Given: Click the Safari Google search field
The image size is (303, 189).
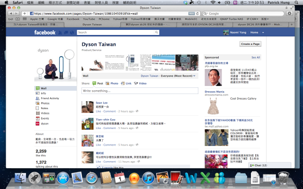Looking at the screenshot, I should (x=243, y=14).
